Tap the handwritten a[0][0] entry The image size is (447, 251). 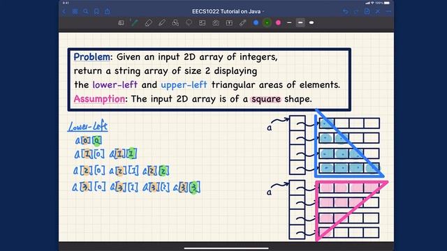pos(89,140)
